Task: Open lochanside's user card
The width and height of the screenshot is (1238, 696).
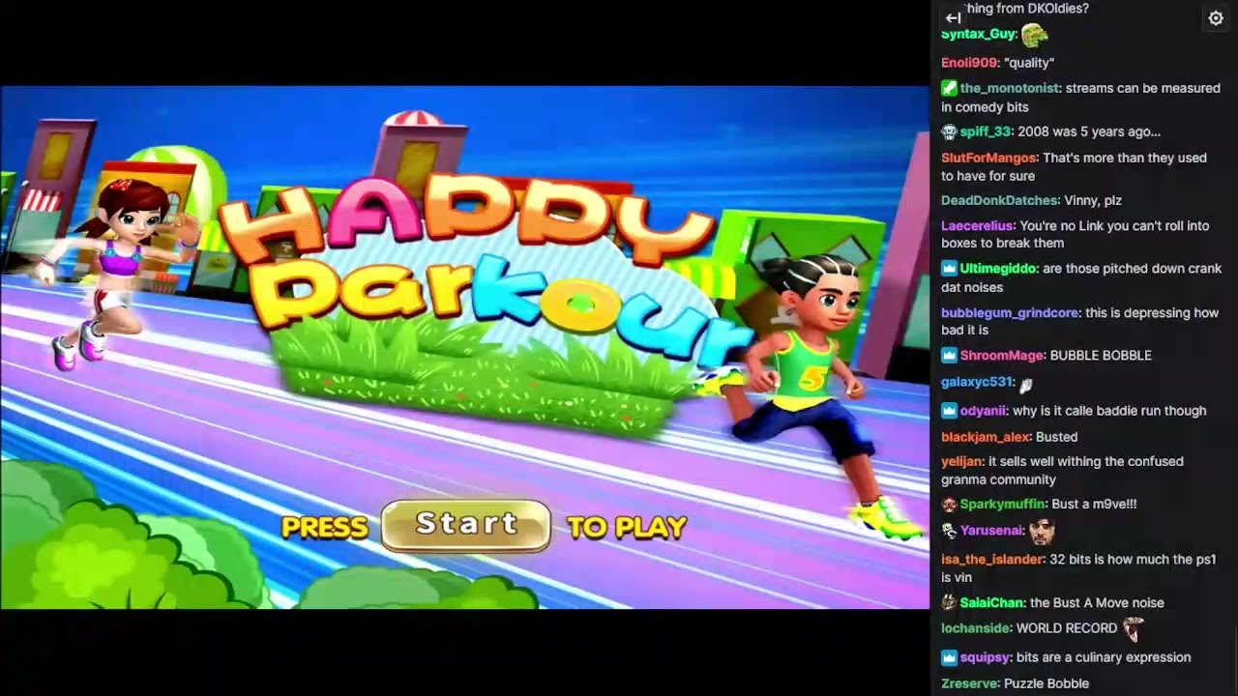Action: [976, 628]
